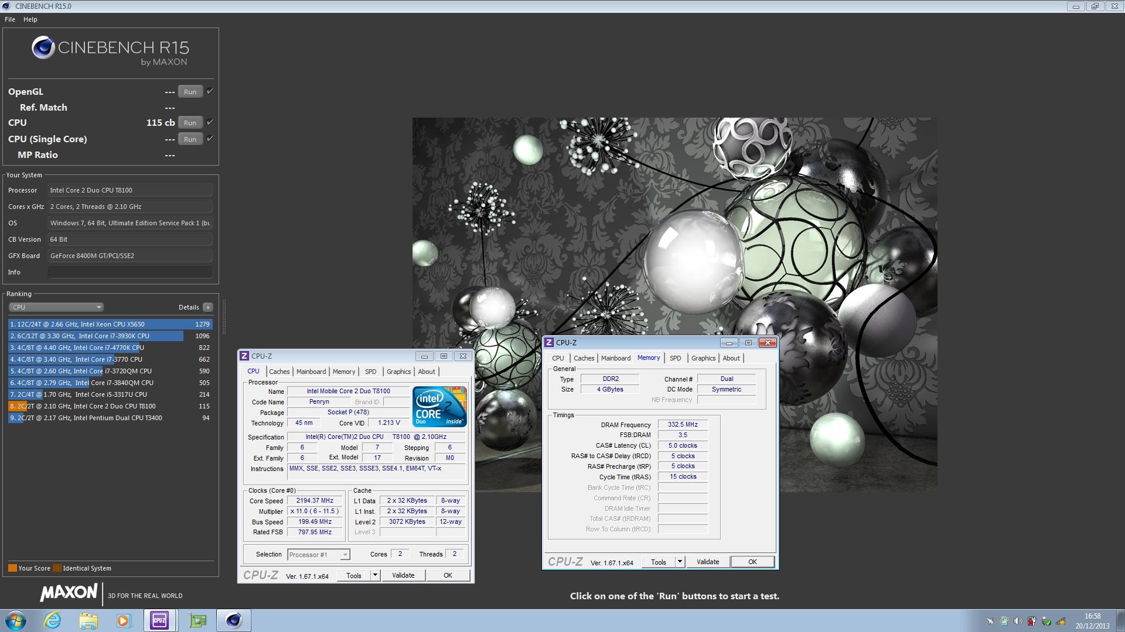Select ranking row Core i5-3317U CPU
Image resolution: width=1125 pixels, height=632 pixels.
click(x=110, y=394)
